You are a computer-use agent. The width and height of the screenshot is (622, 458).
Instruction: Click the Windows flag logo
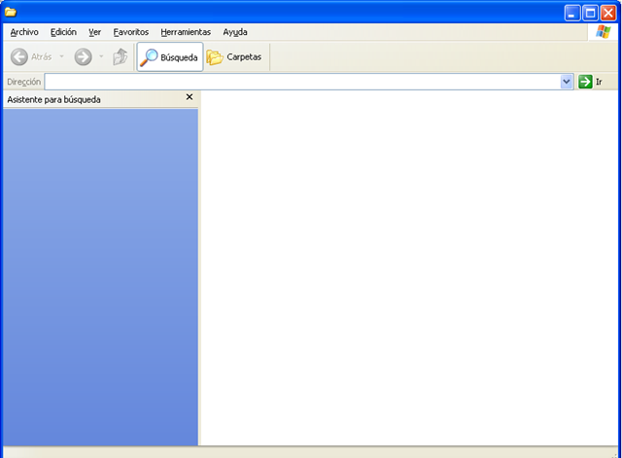[x=603, y=32]
